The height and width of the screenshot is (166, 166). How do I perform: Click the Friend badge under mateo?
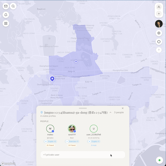click(50, 145)
